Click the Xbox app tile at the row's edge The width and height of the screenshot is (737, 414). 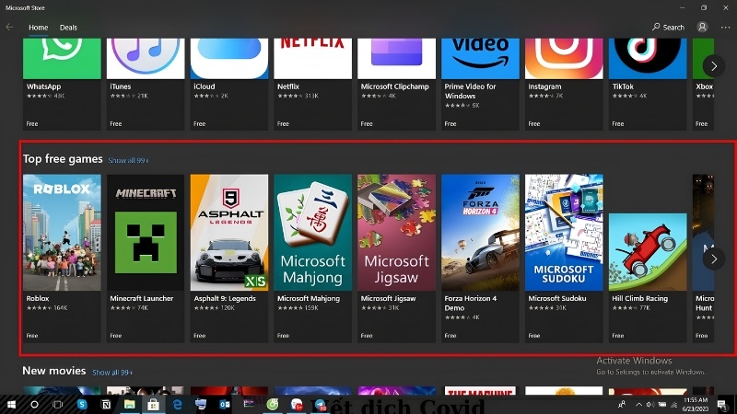coord(703,84)
